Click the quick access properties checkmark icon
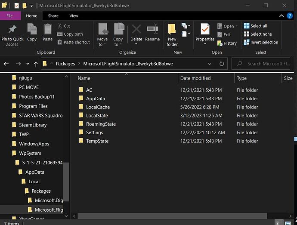297x225 pixels. (x=16, y=6)
